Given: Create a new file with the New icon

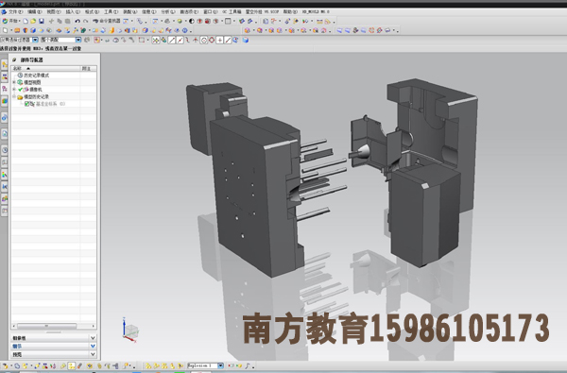Looking at the screenshot, I should pos(26,21).
